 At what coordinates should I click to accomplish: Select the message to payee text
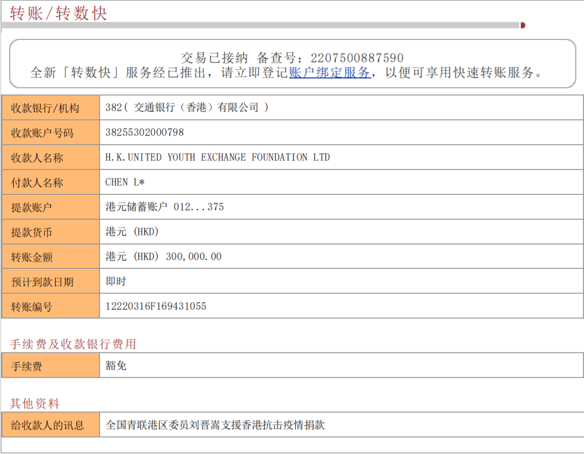215,425
